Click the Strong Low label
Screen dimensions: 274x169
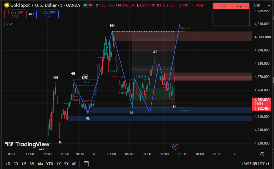click(x=185, y=111)
